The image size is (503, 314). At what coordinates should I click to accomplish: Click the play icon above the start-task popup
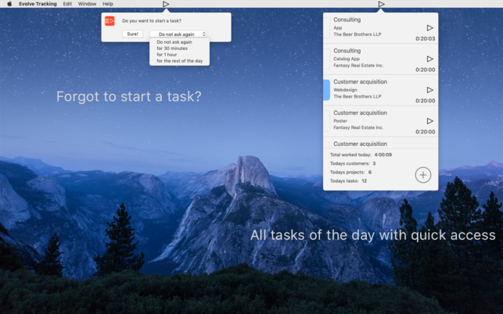click(x=166, y=4)
